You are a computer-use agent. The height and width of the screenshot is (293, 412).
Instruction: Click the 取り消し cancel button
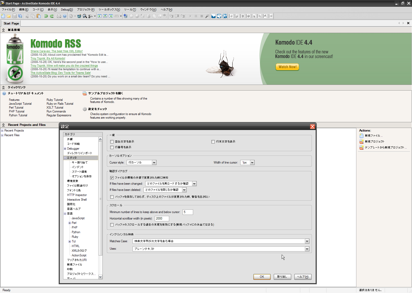point(282,277)
